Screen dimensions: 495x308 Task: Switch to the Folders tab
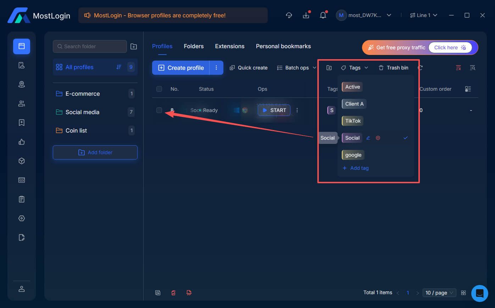pyautogui.click(x=194, y=46)
